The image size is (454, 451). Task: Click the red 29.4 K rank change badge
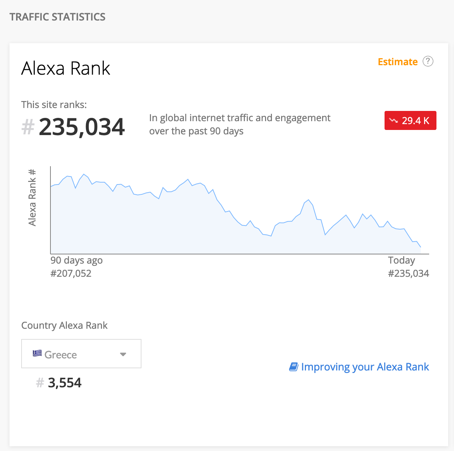tap(411, 120)
